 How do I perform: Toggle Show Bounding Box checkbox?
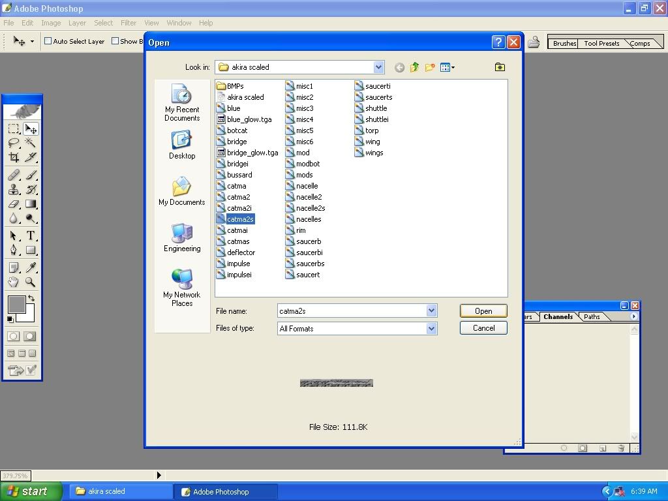tap(115, 41)
